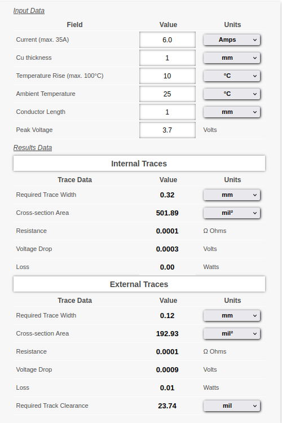Click the Input Data heading
This screenshot has height=423, width=282.
(x=29, y=11)
